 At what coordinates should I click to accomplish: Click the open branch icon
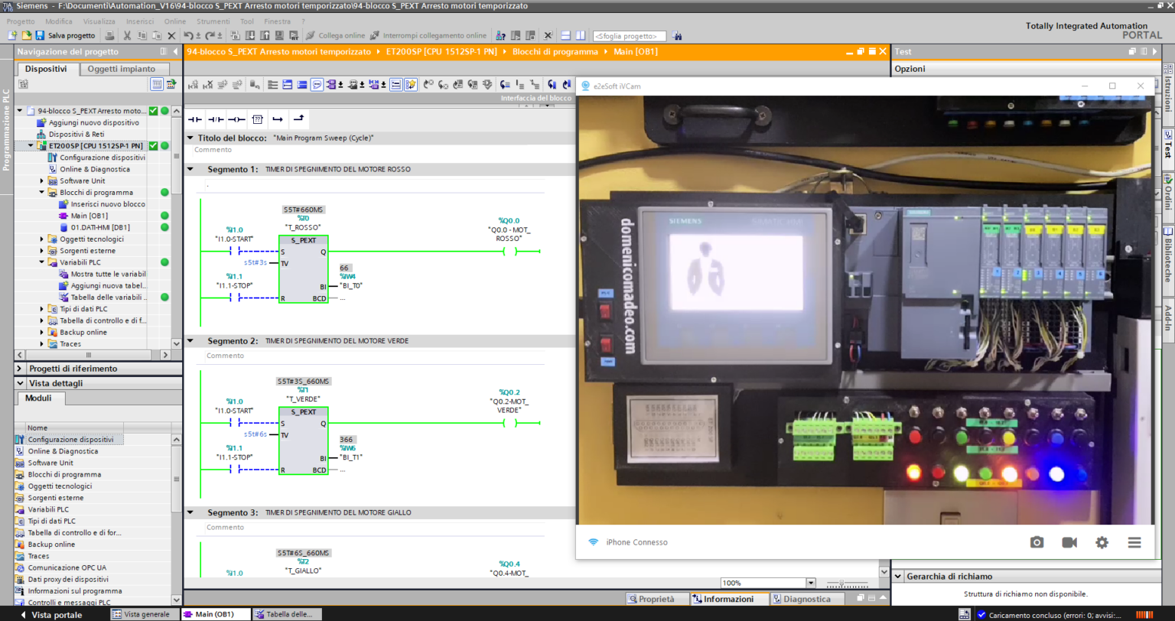coord(278,119)
